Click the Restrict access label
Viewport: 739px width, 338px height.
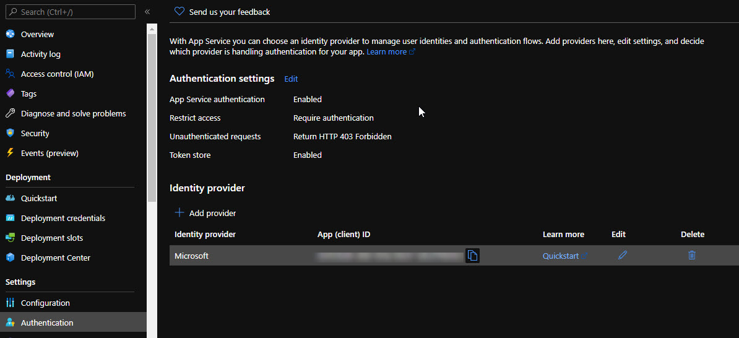point(194,118)
